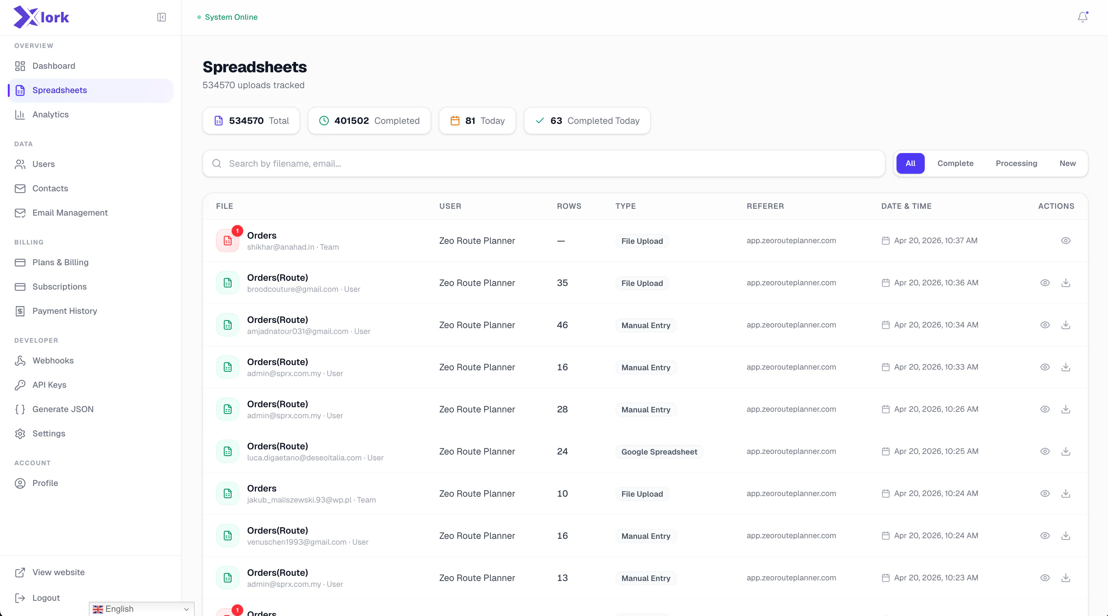Open Webhooks page
Image resolution: width=1108 pixels, height=616 pixels.
tap(90, 361)
